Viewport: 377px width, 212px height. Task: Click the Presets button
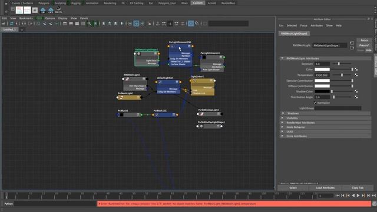point(364,45)
